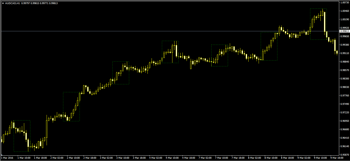Click the 3 Mar 02:00 time label
This screenshot has width=350, height=161.
pos(106,158)
